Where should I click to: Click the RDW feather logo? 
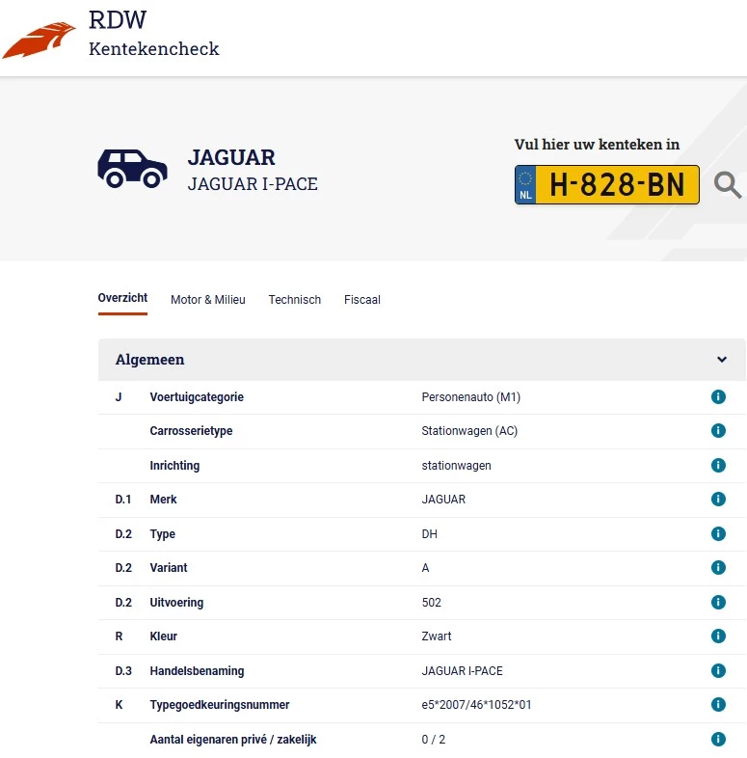pos(40,41)
